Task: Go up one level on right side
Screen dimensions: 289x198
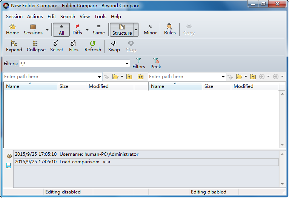Action: 253,77
